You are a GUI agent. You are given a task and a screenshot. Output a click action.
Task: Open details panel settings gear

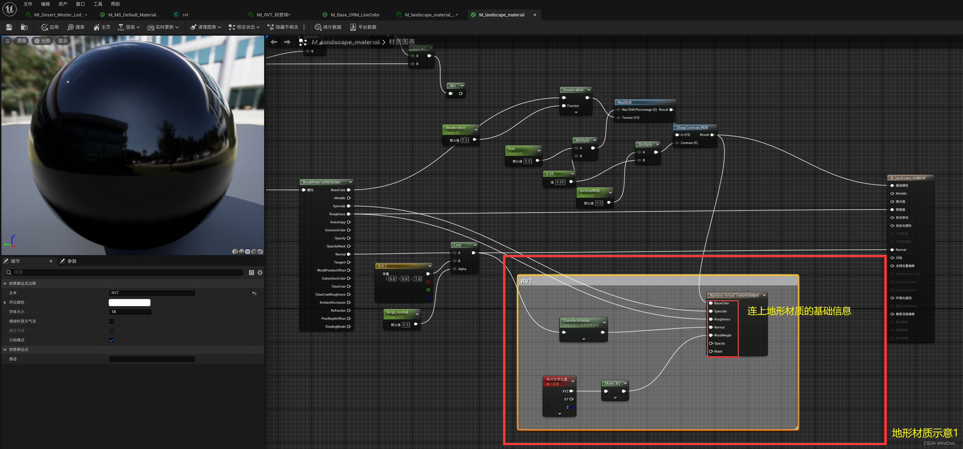pos(260,273)
